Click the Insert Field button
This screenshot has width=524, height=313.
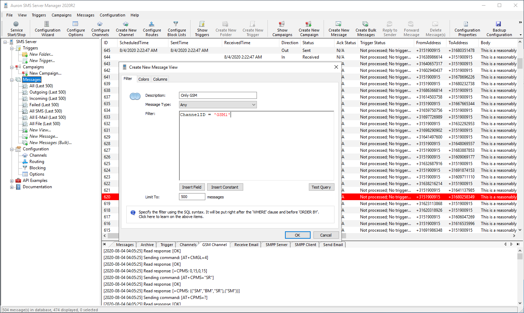coord(192,187)
